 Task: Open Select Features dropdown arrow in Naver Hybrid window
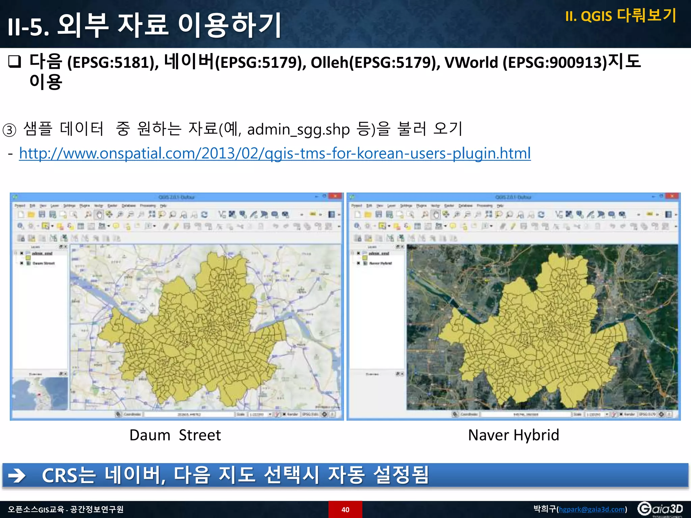[389, 226]
